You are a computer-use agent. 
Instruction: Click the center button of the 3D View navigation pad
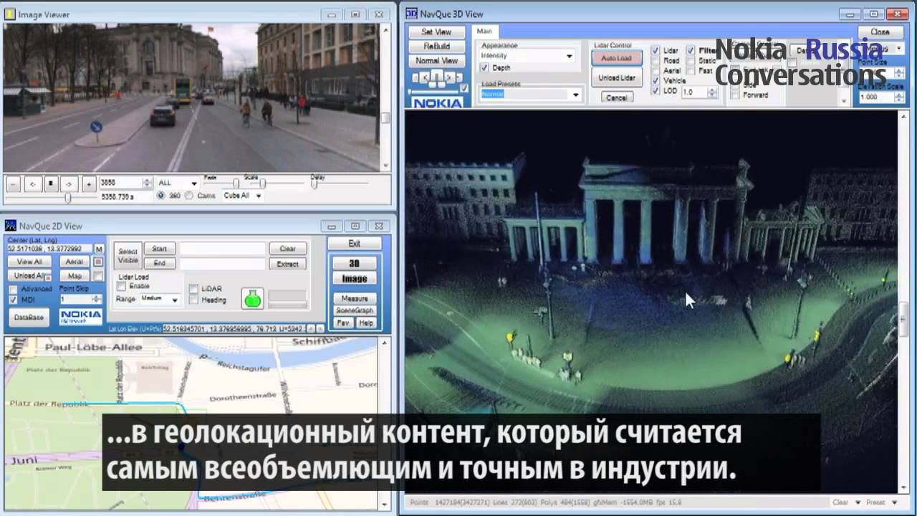coord(436,77)
